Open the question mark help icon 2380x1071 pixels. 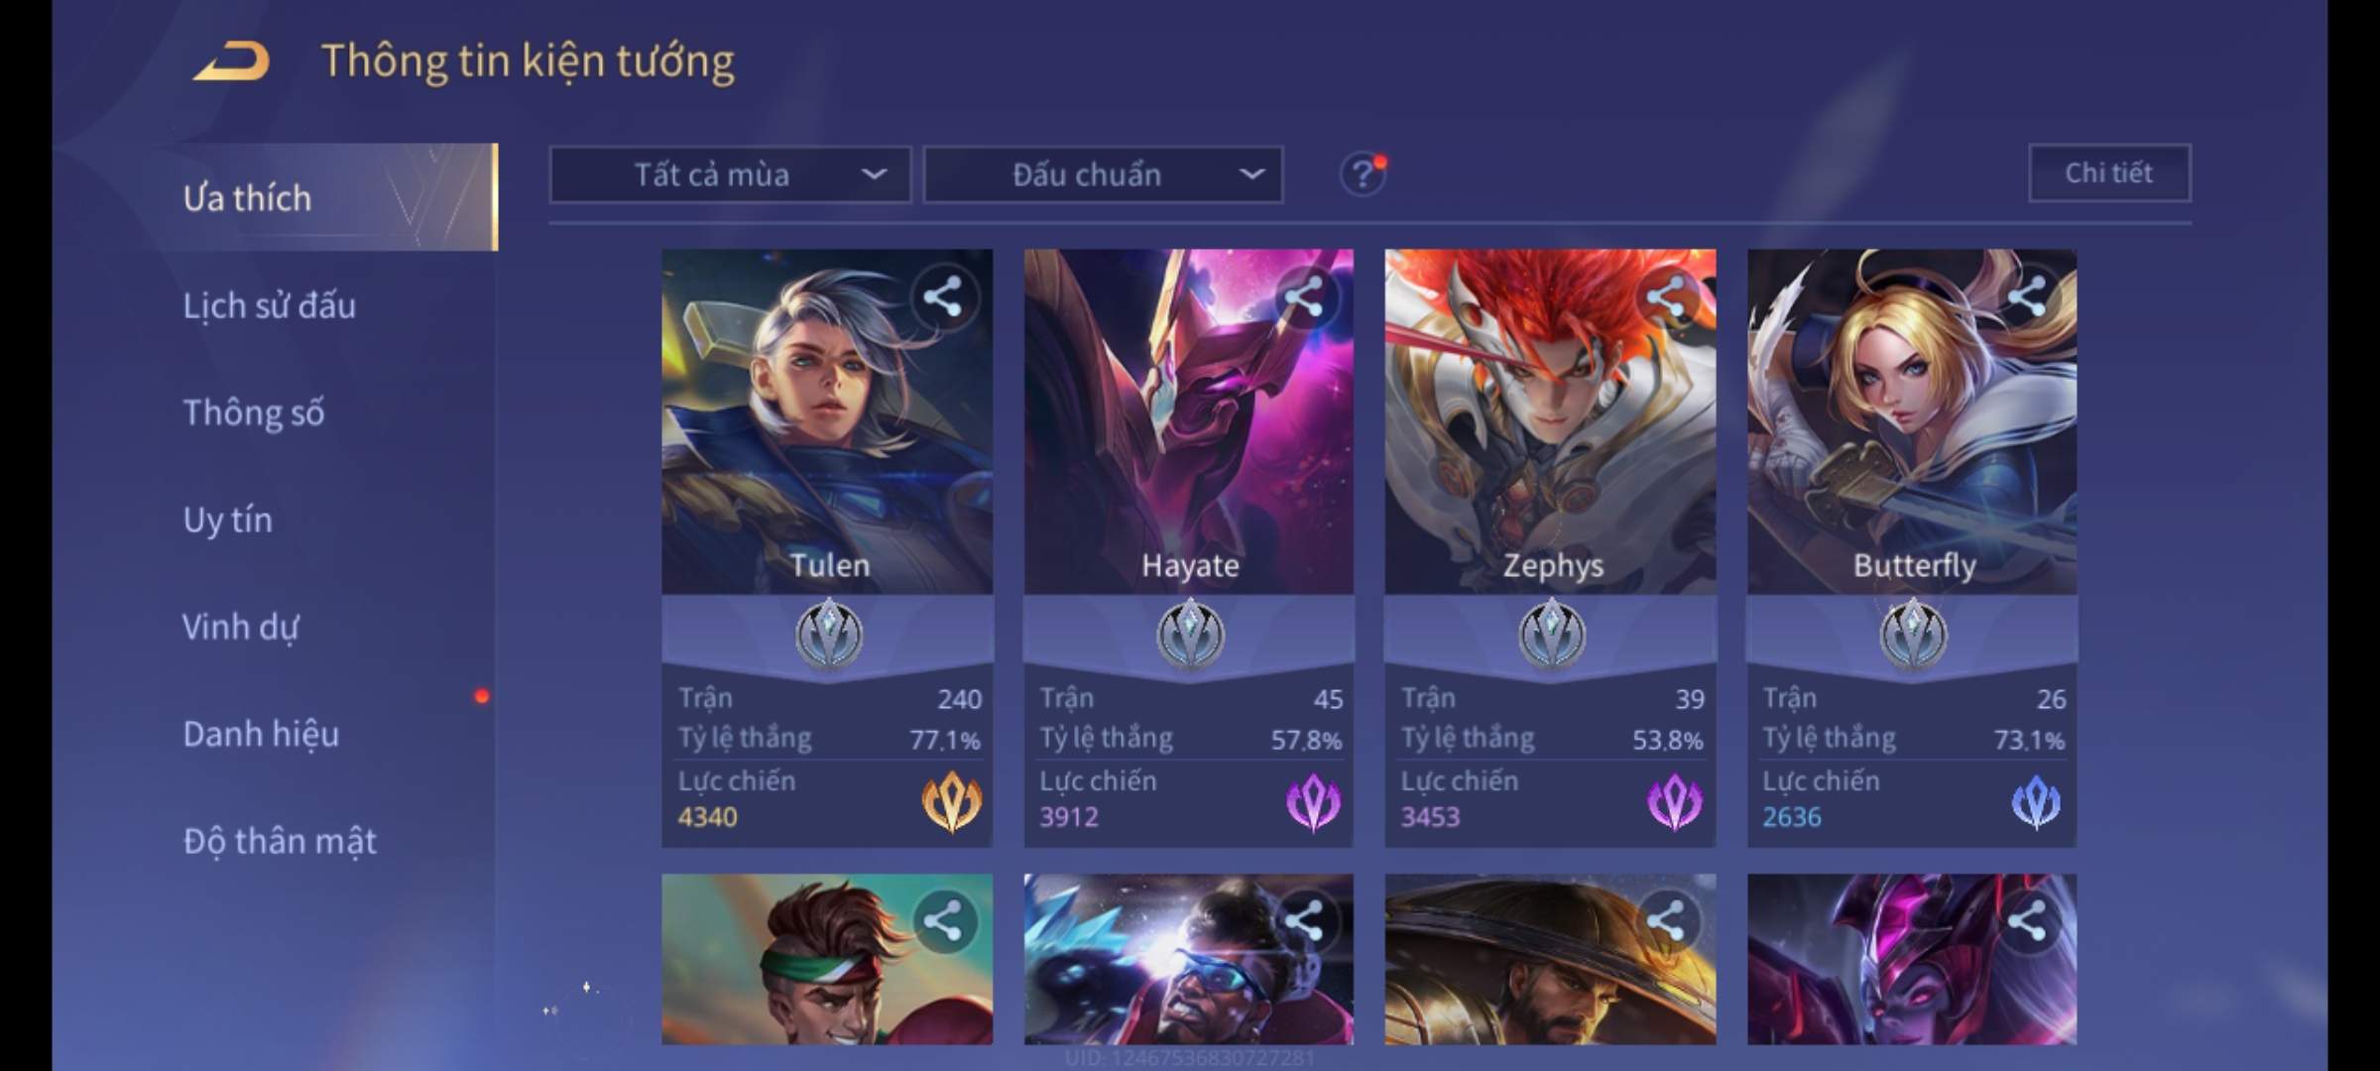(x=1363, y=175)
